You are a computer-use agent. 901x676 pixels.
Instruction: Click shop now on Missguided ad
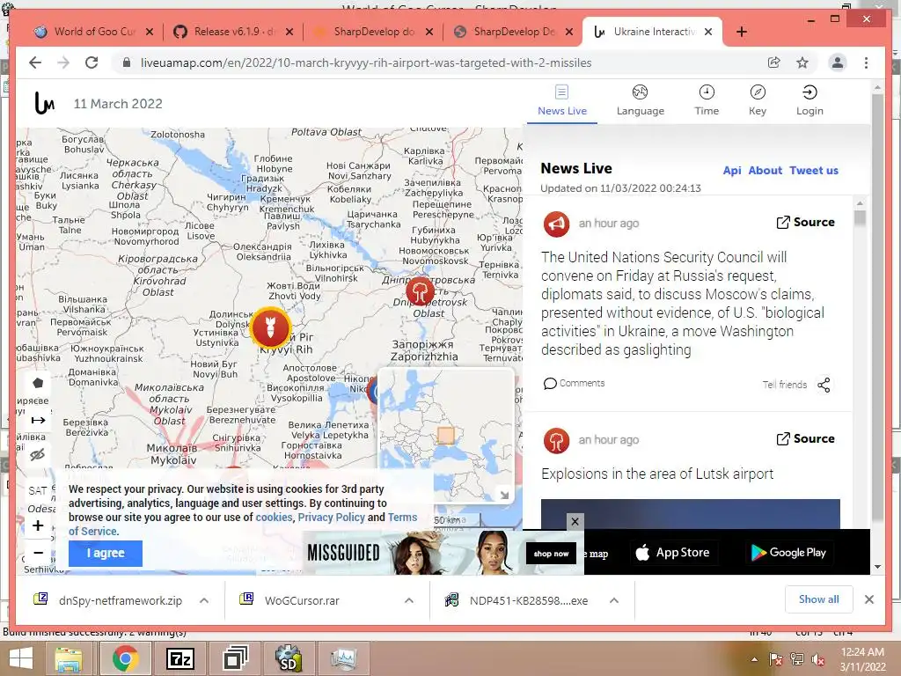click(x=551, y=554)
